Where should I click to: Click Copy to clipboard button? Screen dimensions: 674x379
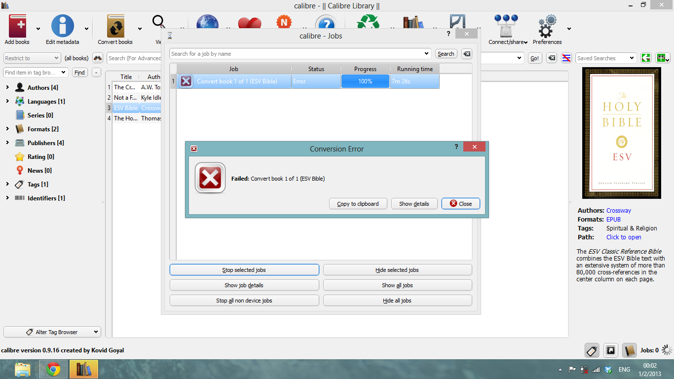[x=358, y=204]
